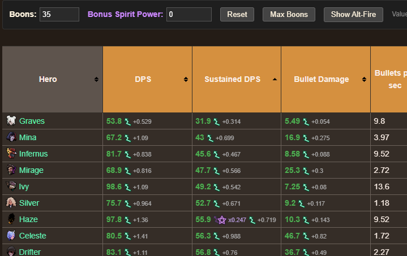Open the Silver hero link

[x=29, y=203]
